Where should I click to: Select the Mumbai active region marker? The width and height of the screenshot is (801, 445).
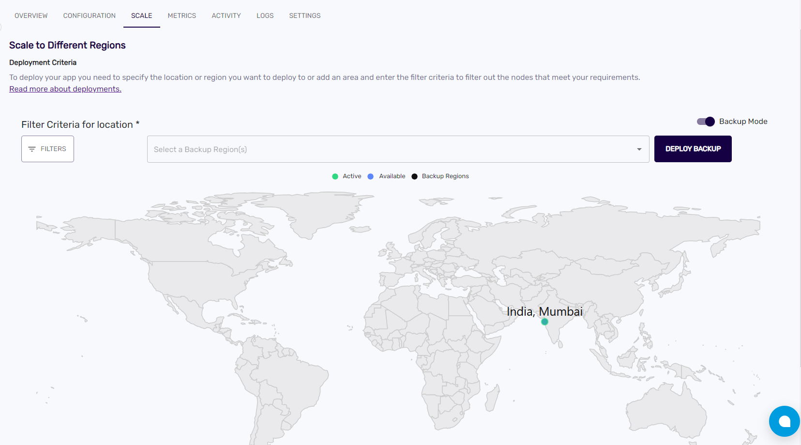tap(544, 322)
